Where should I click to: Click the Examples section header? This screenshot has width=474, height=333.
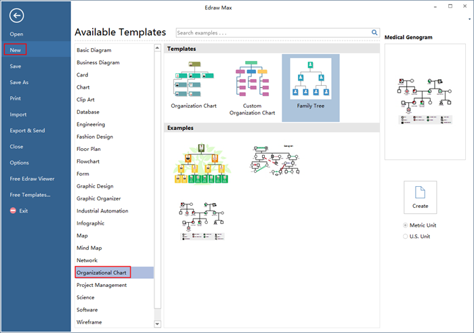(x=272, y=128)
